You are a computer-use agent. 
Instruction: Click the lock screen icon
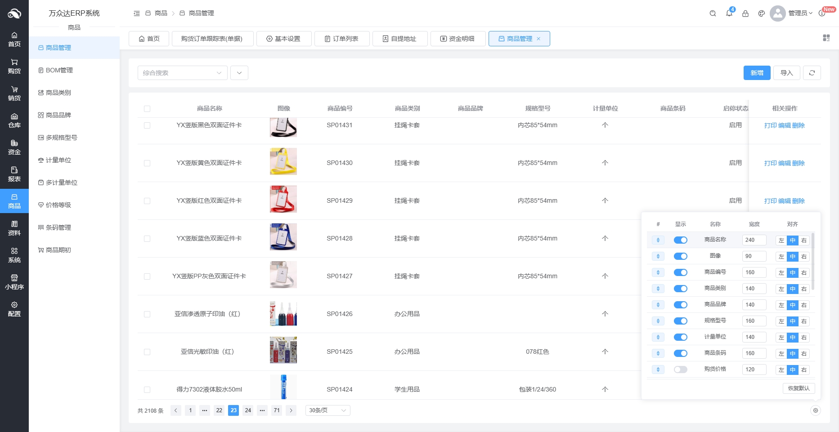pos(745,13)
